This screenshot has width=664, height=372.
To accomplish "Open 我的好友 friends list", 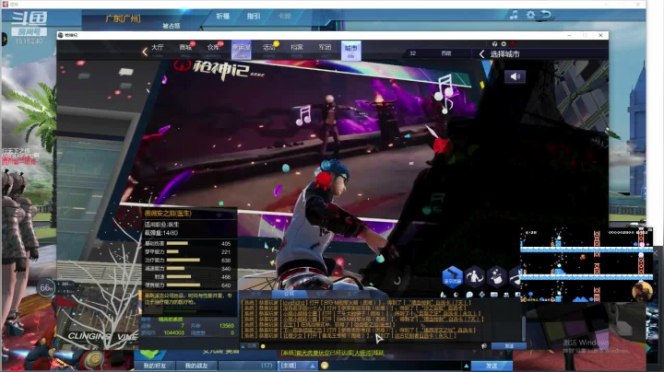I will 155,366.
